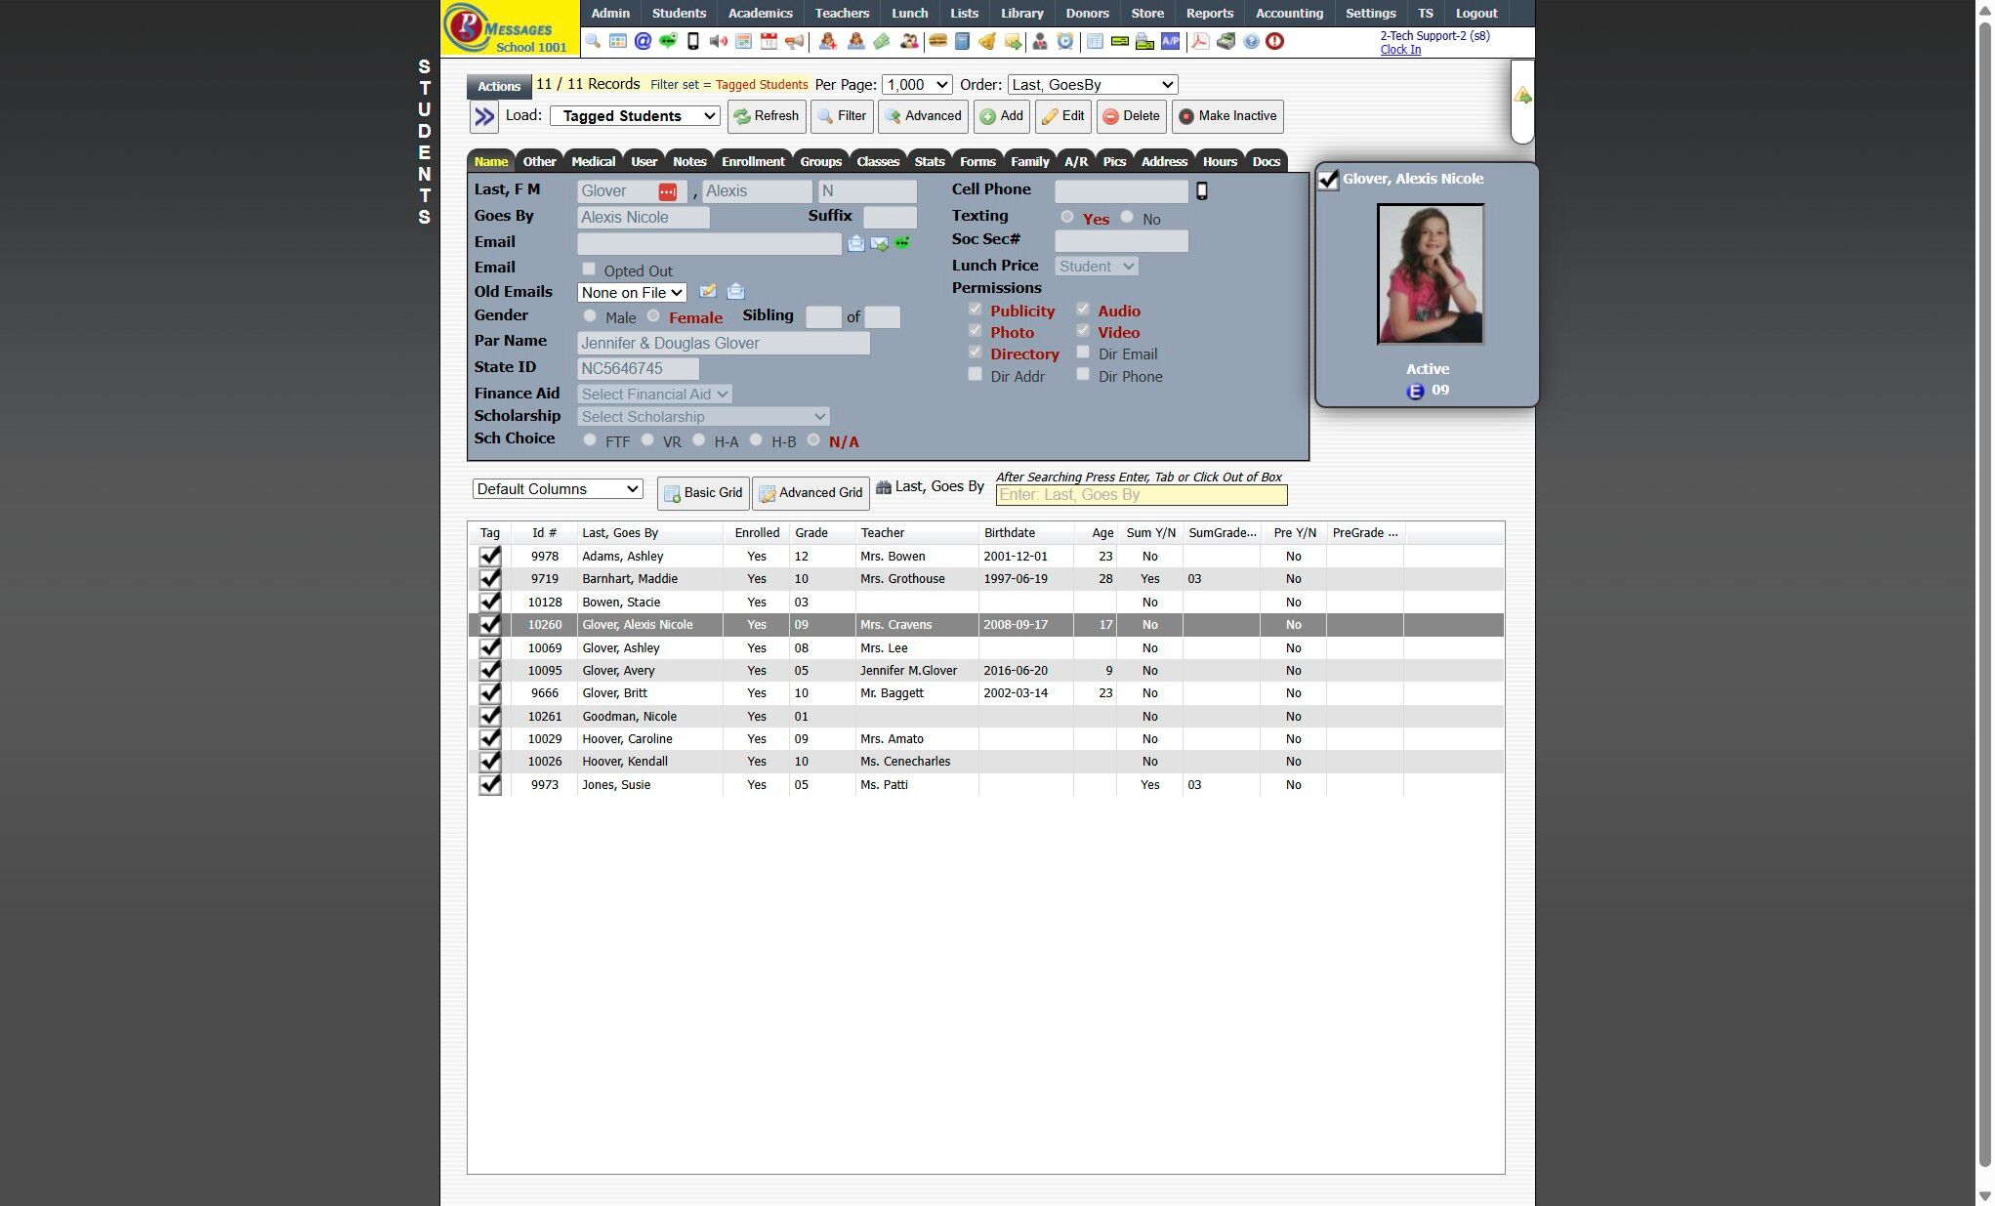
Task: Click the Clock In link
Action: click(x=1400, y=50)
